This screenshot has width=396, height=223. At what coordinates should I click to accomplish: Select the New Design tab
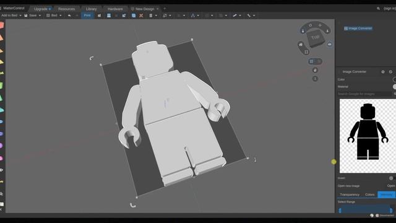(x=145, y=9)
